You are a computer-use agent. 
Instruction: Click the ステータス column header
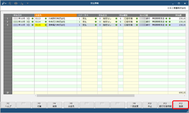pyautogui.click(x=87, y=15)
